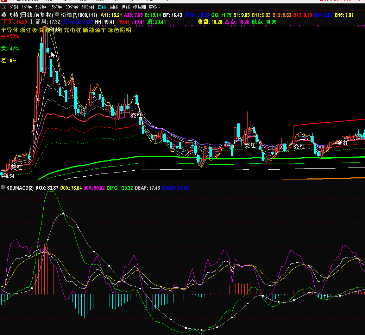365x335 pixels.
Task: Click the 差= 6% label
Action: point(8,60)
